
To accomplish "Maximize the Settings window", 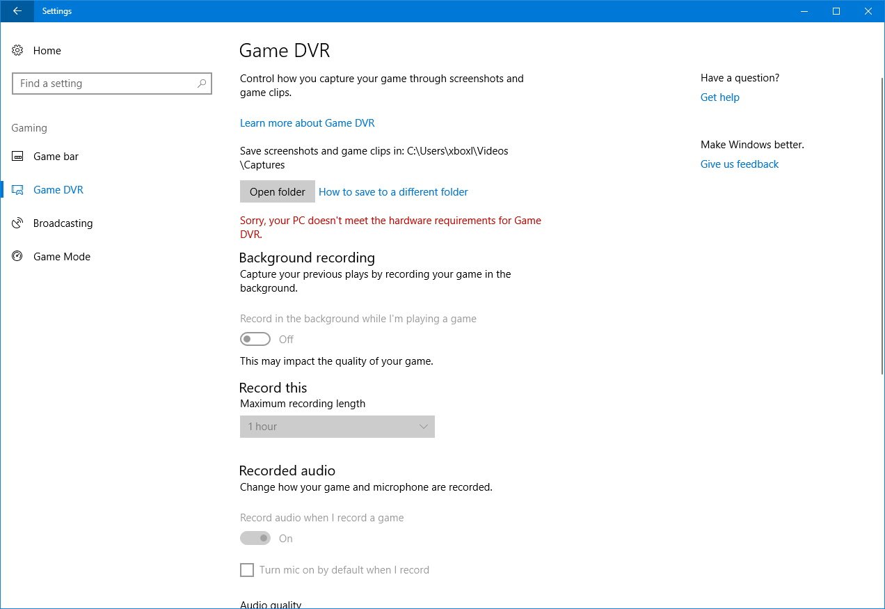I will (x=836, y=11).
